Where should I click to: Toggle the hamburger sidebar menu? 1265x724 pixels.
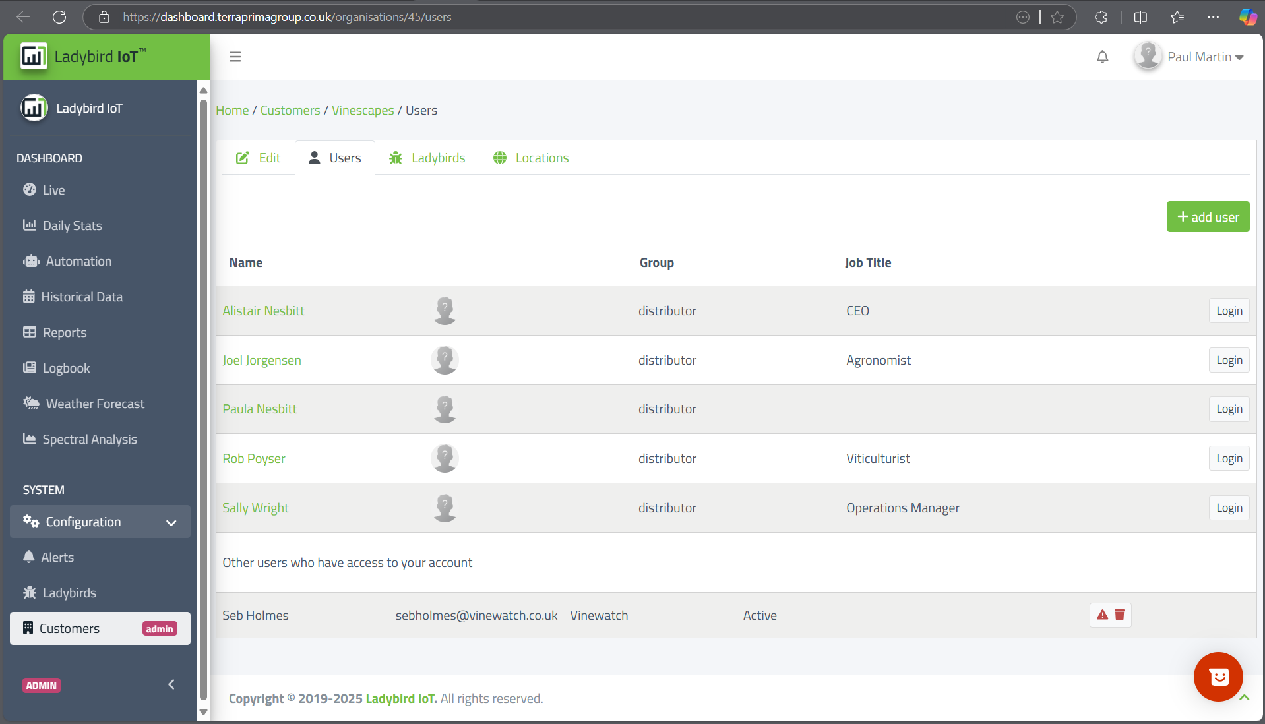point(235,57)
